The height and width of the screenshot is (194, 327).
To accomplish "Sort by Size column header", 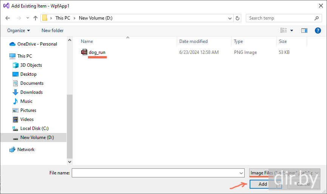I will [283, 41].
